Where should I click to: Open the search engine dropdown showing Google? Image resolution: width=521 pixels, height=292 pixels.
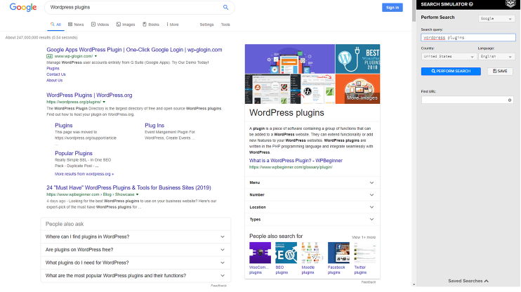click(x=496, y=19)
